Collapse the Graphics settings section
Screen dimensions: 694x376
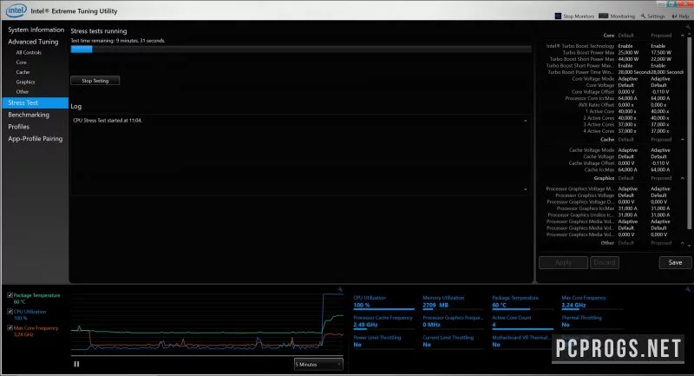point(683,178)
